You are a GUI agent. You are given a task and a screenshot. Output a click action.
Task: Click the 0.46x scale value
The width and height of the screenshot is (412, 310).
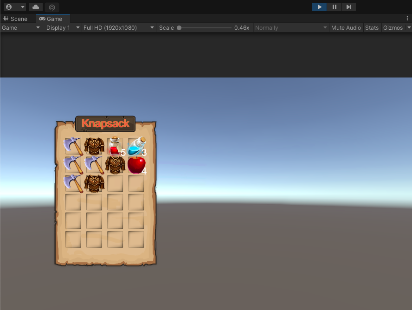tap(242, 28)
